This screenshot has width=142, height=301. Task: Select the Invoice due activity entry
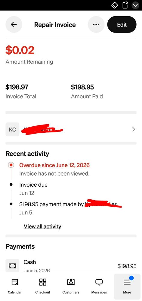33,189
